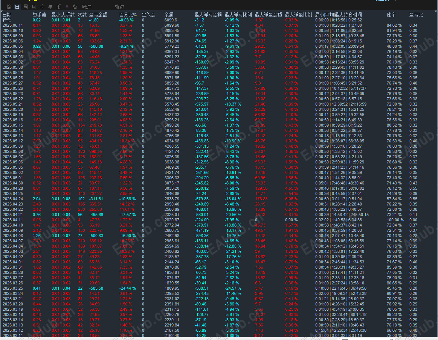Open the 币 currency tab
The height and width of the screenshot is (340, 438).
click(x=59, y=7)
